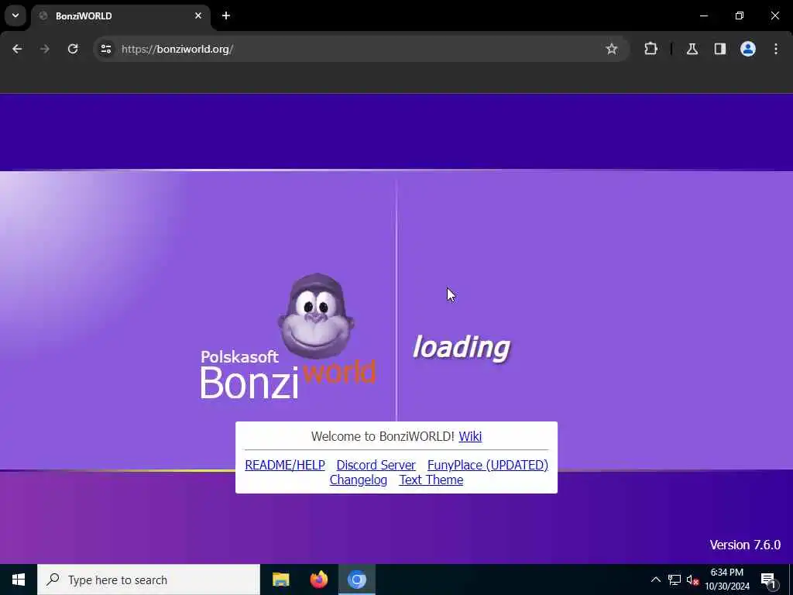Open the Changelog link

[358, 480]
